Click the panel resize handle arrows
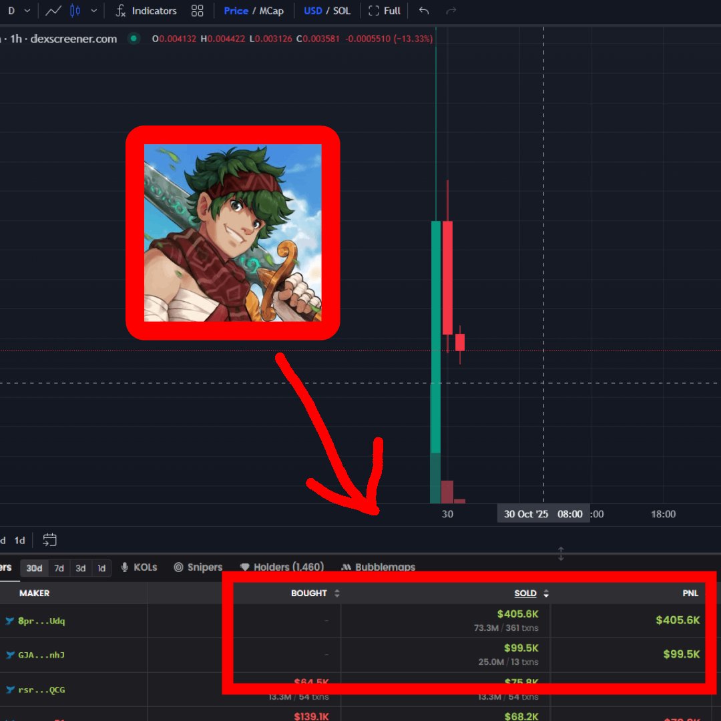This screenshot has width=721, height=721. pyautogui.click(x=561, y=553)
